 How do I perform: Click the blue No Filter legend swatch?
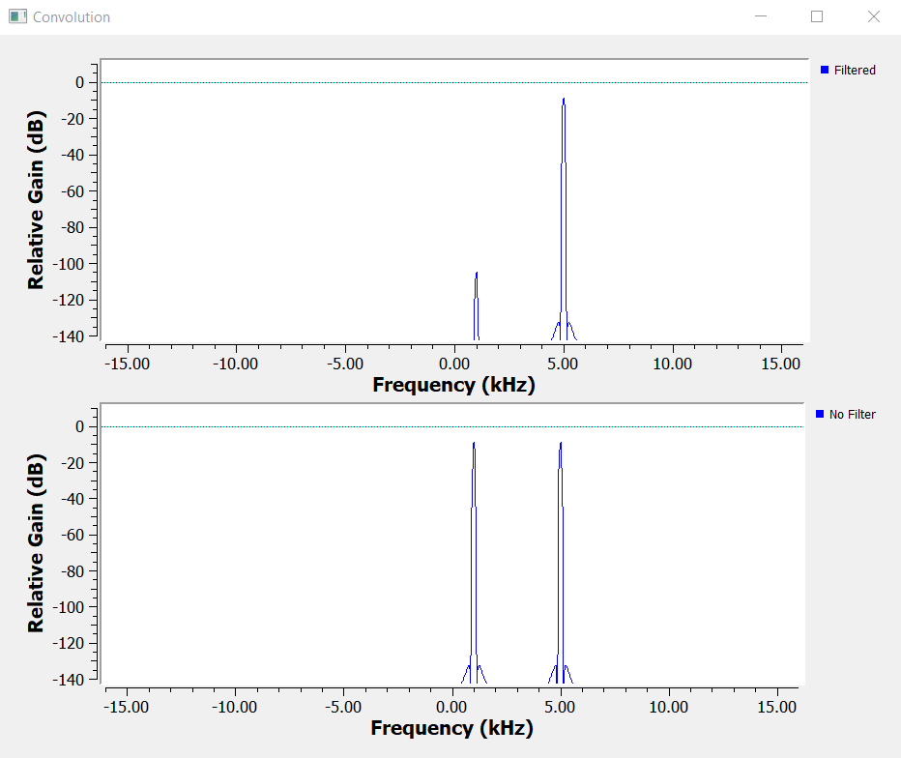[x=821, y=414]
